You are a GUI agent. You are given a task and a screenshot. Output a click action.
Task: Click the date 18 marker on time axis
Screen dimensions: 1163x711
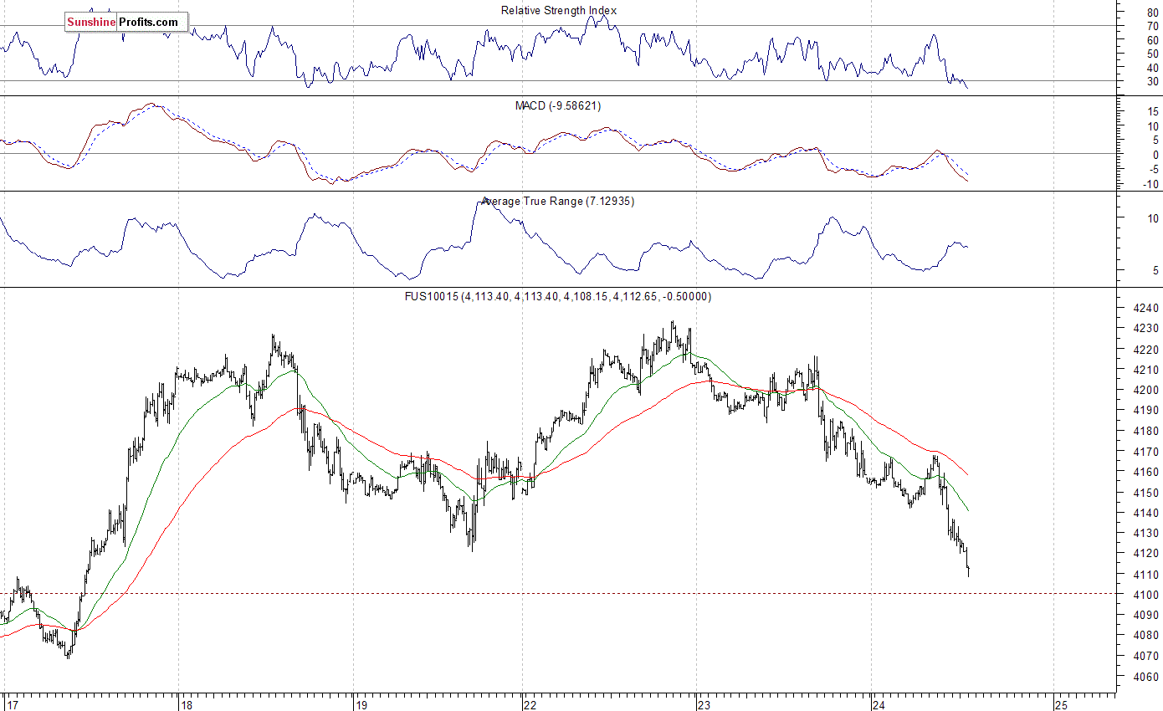187,704
